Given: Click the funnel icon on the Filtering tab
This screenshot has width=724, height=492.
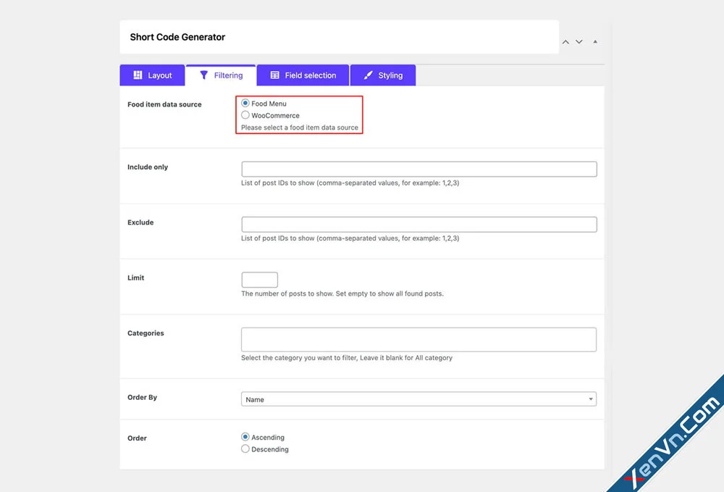Looking at the screenshot, I should point(203,75).
